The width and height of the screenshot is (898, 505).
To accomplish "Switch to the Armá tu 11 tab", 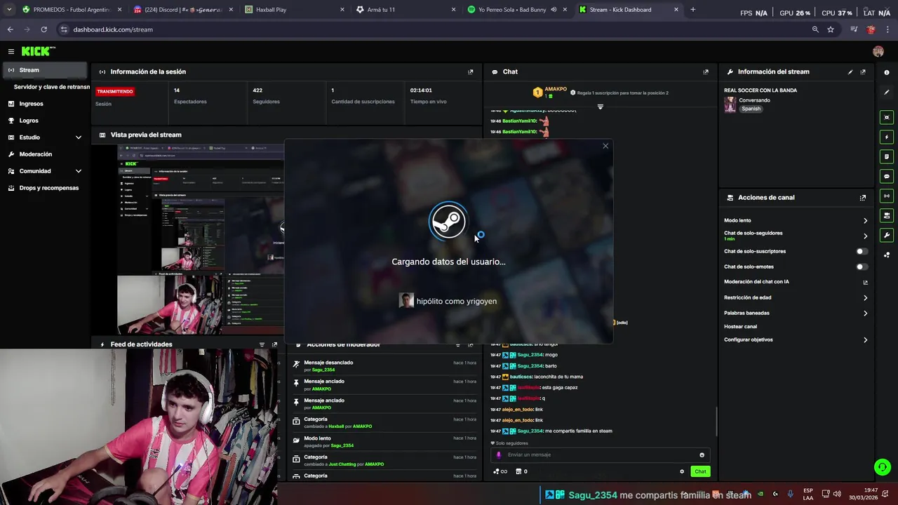I will pos(406,10).
